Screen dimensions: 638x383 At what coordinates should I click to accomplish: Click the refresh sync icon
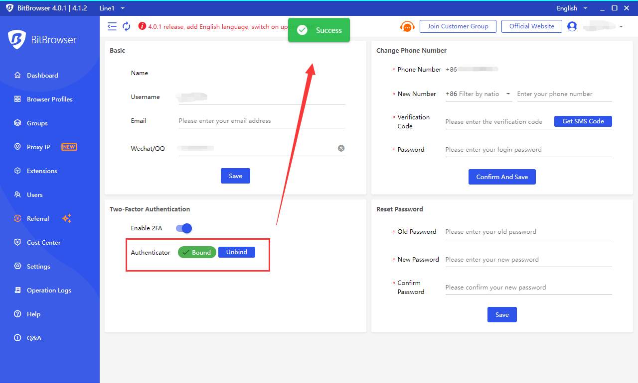(127, 26)
